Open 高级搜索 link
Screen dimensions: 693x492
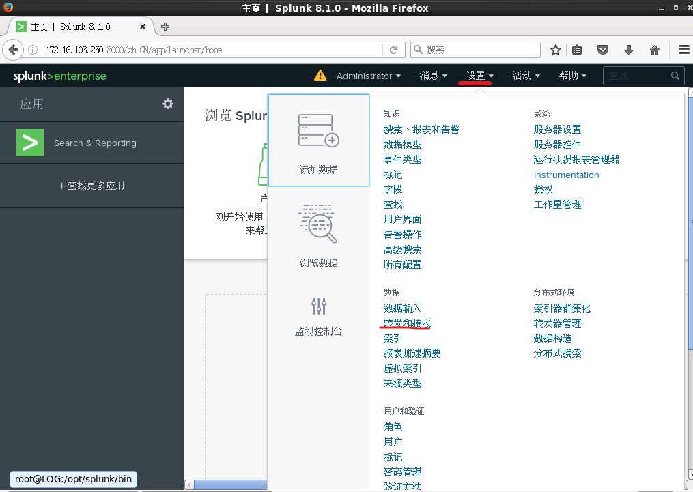tap(402, 250)
